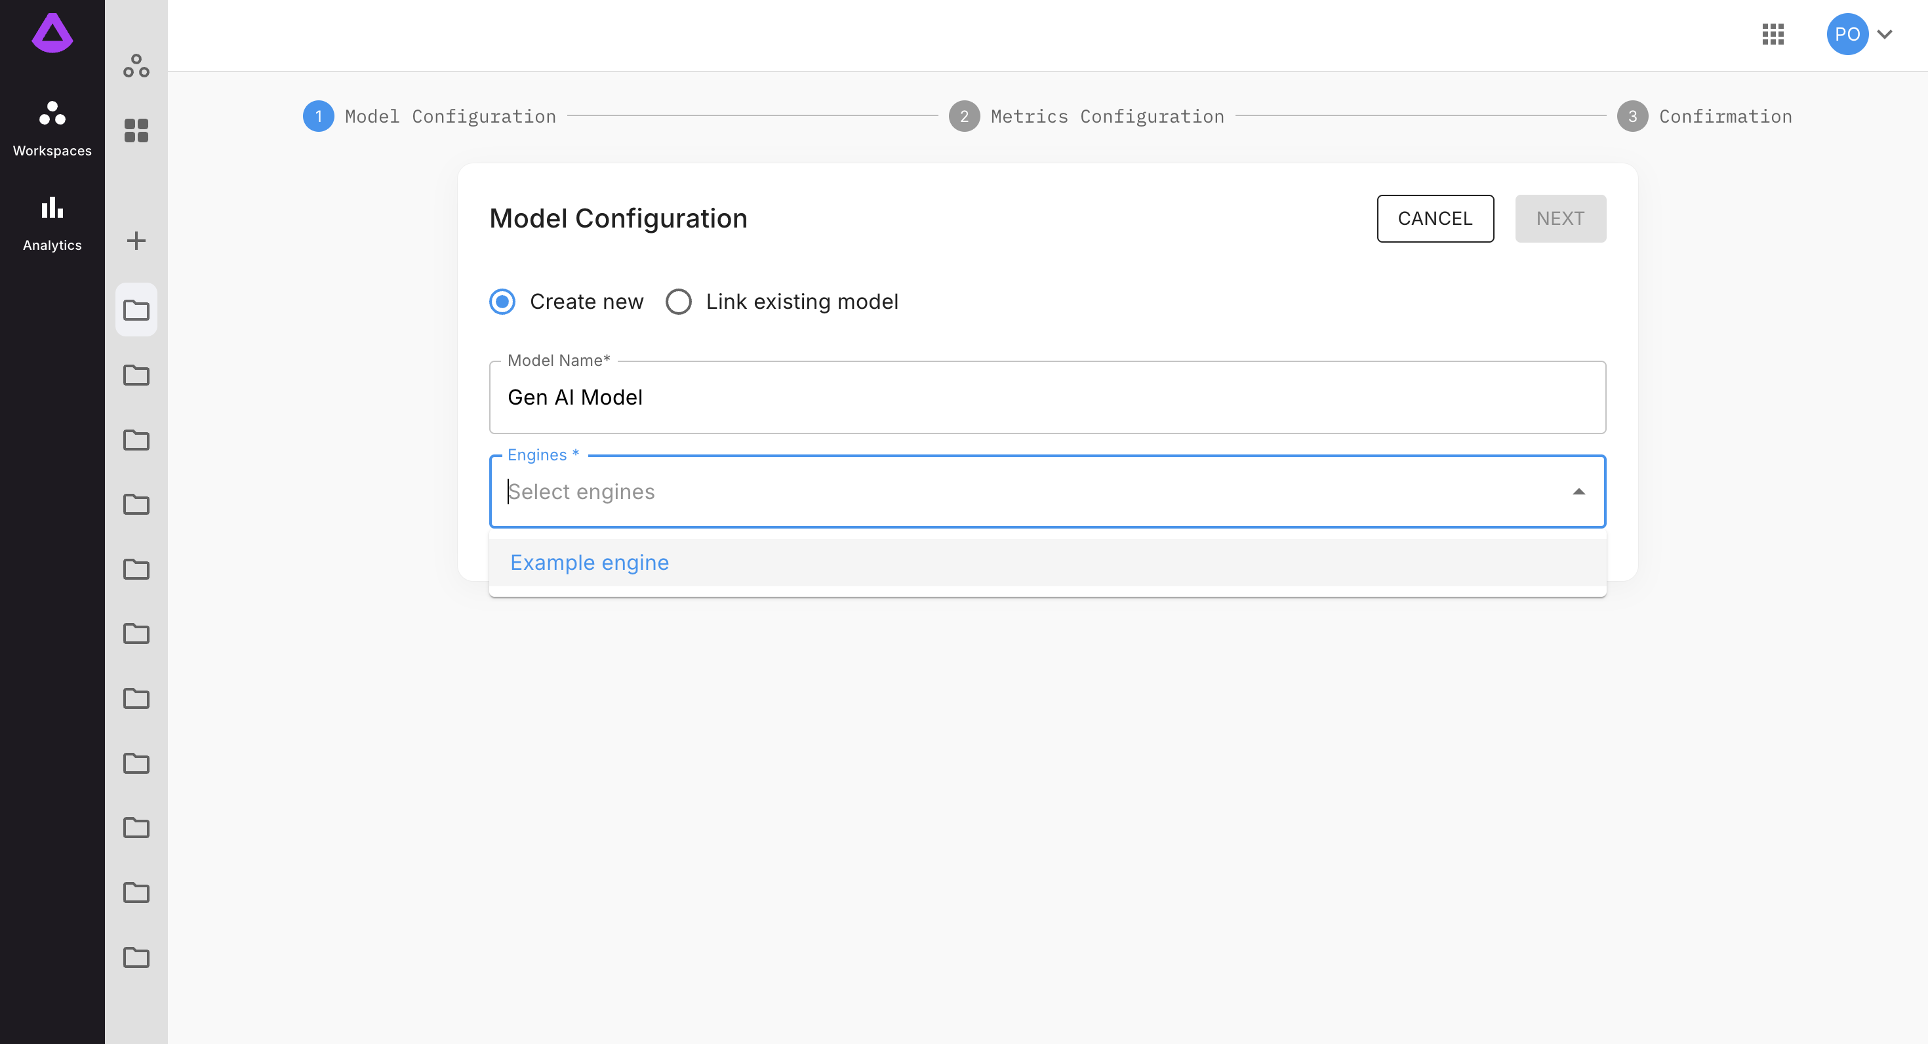The width and height of the screenshot is (1928, 1044).
Task: Click the NEXT button
Action: (1561, 218)
